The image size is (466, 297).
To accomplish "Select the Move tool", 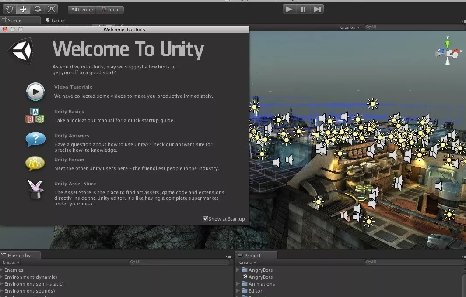I will [x=23, y=9].
